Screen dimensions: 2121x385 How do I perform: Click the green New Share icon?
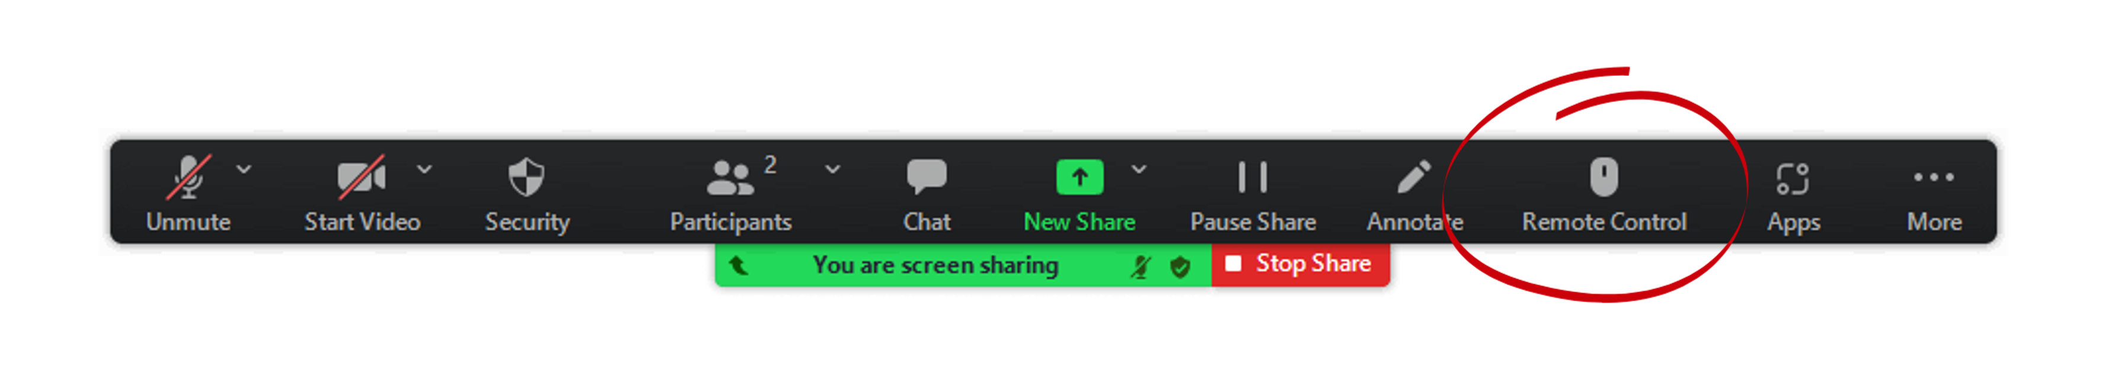[1079, 177]
